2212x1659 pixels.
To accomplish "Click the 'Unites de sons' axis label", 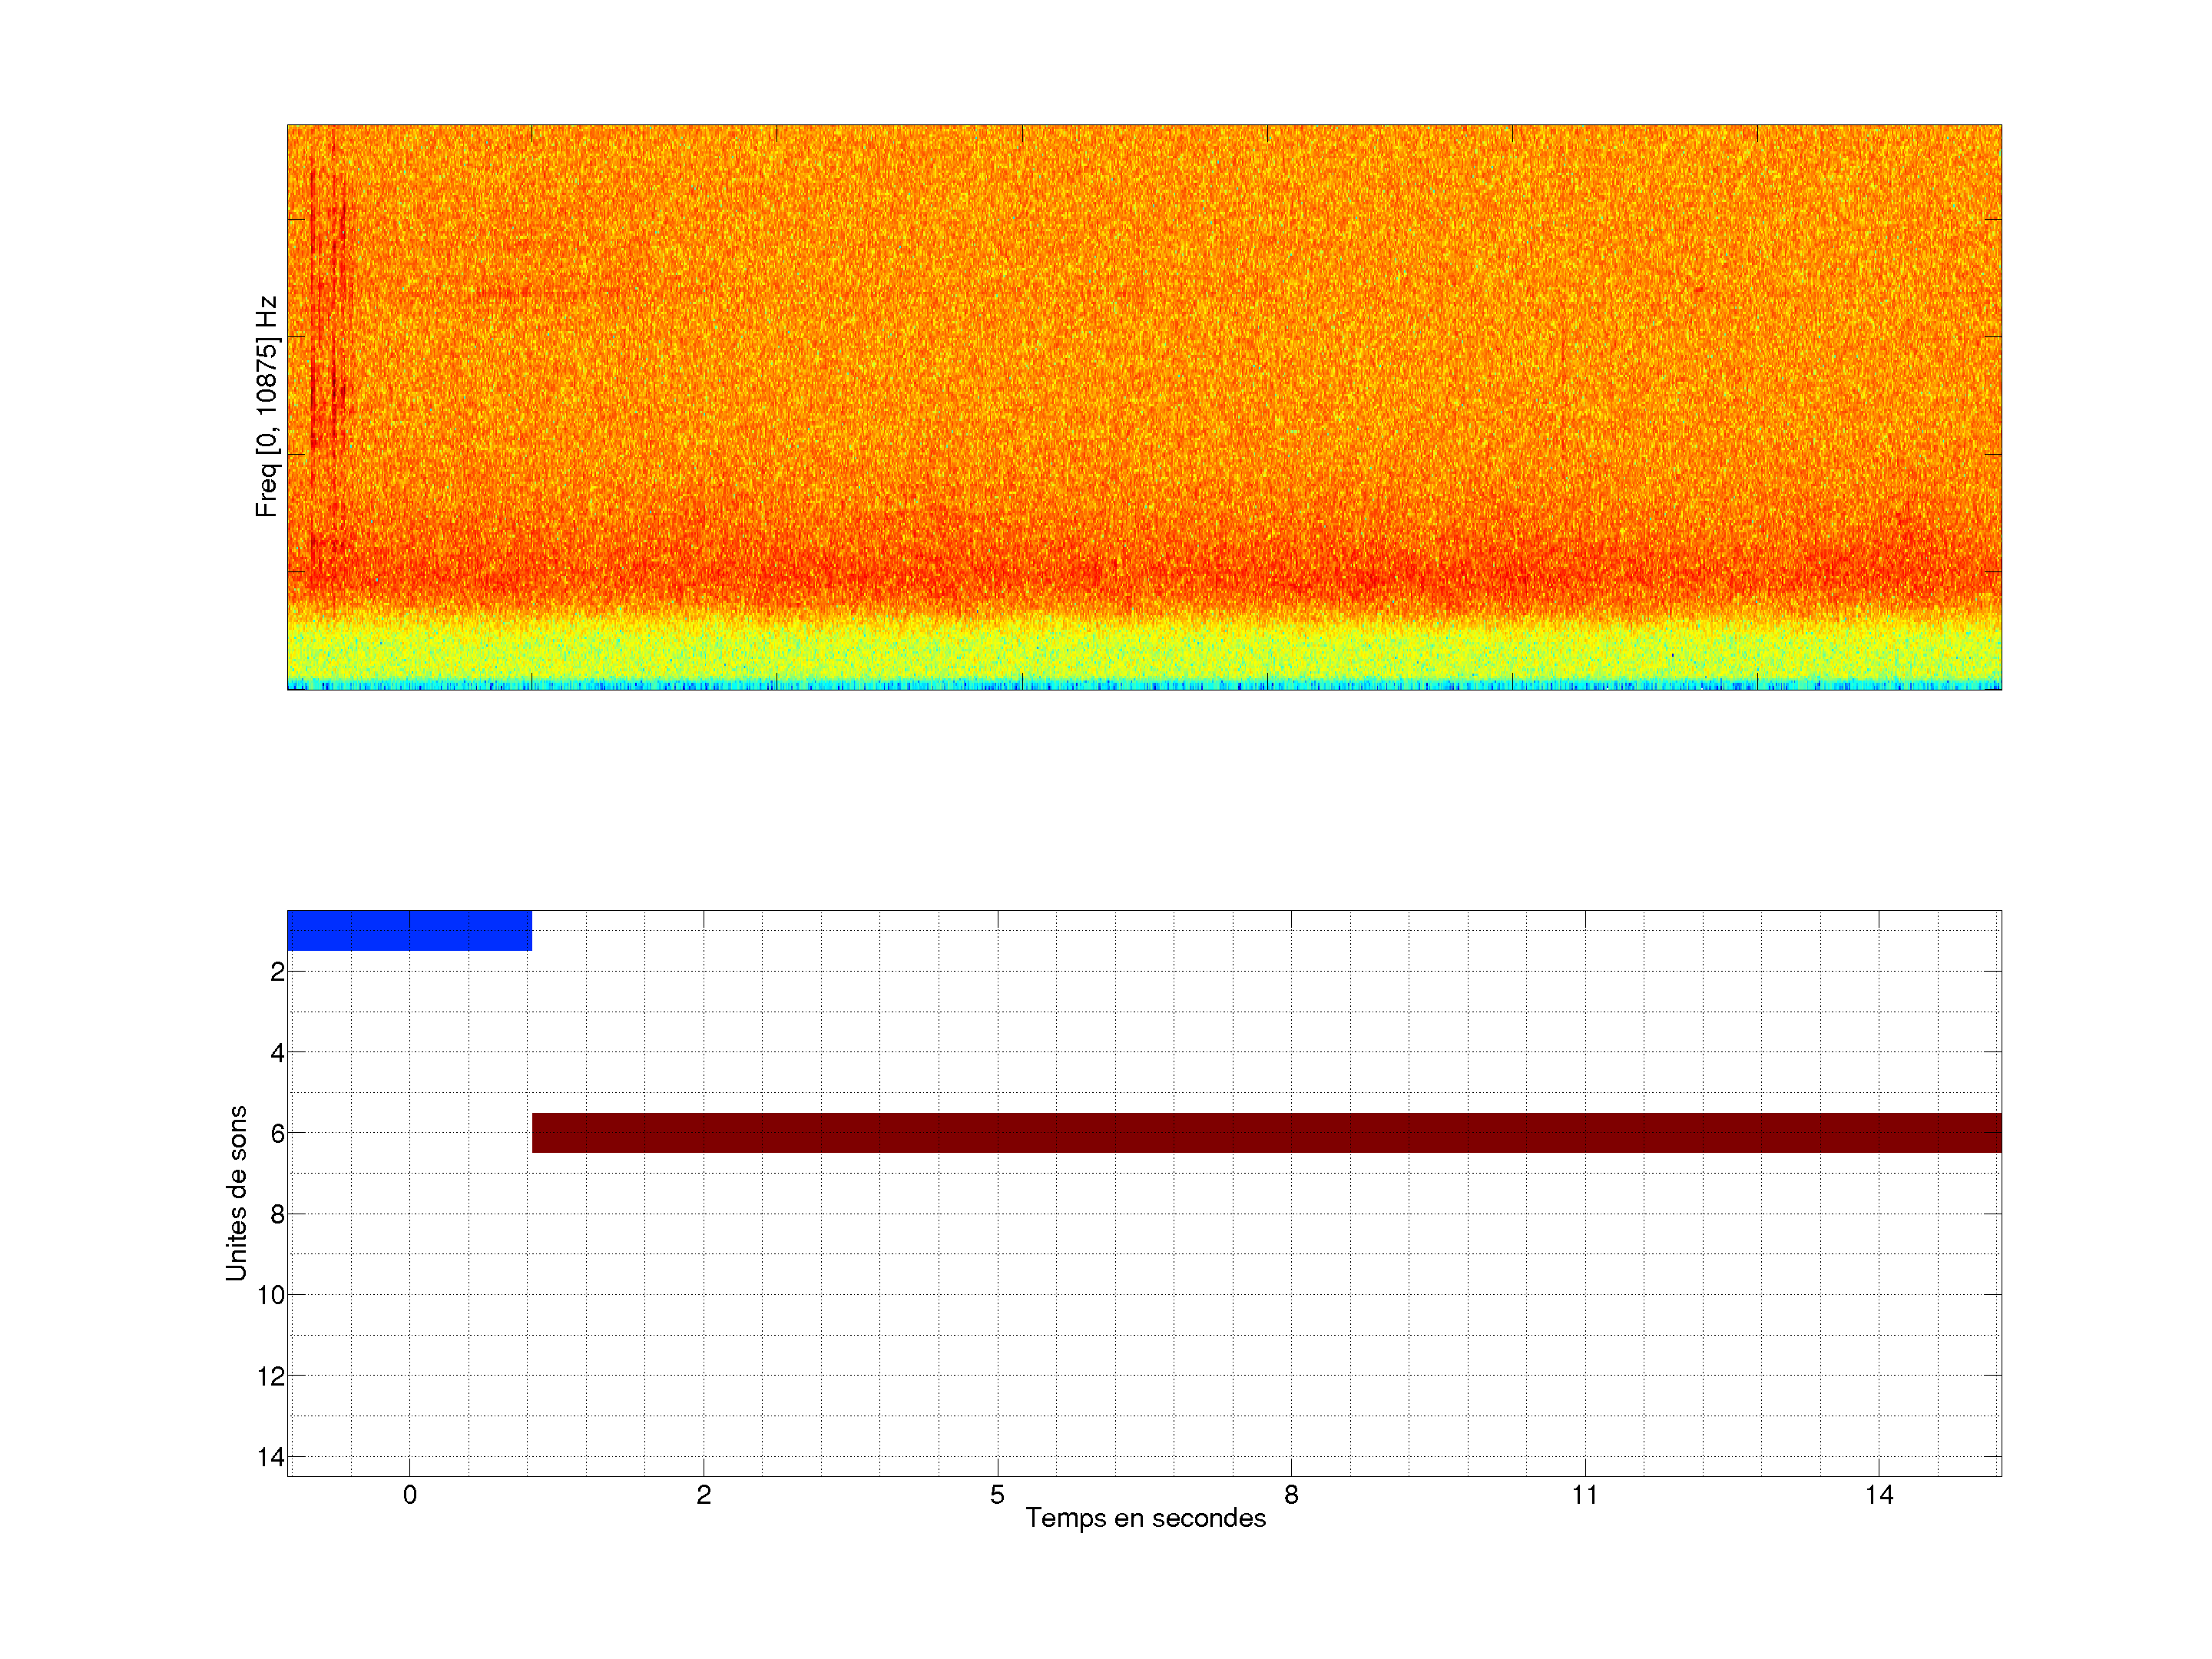I will point(236,1193).
